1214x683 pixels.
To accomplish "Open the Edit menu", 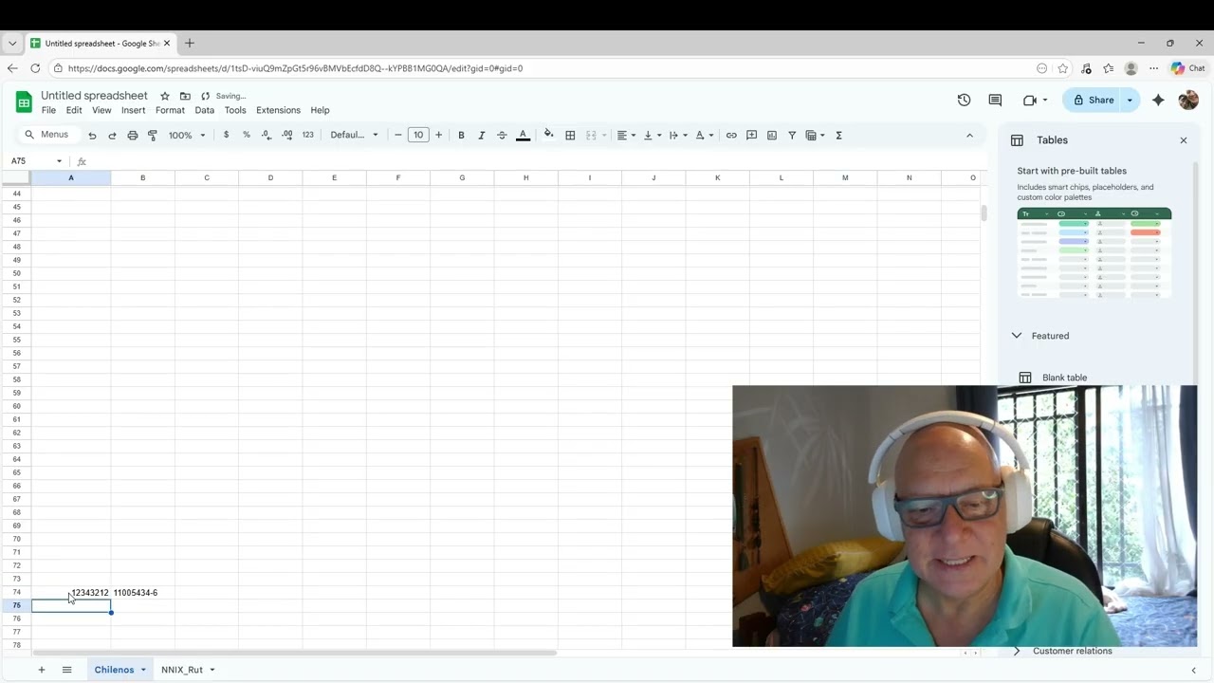I will click(x=74, y=110).
